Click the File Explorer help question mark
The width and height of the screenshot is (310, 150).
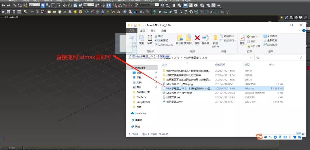[x=304, y=31]
